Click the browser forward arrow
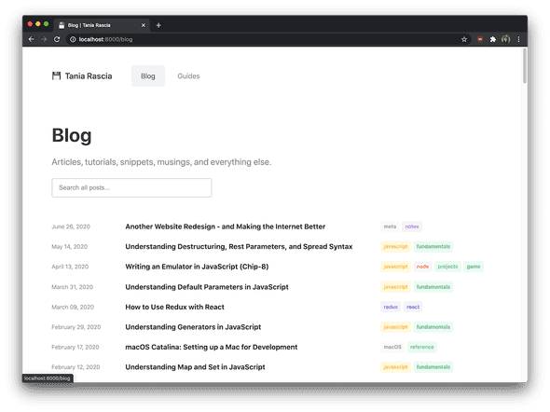The width and height of the screenshot is (550, 412). [x=44, y=39]
